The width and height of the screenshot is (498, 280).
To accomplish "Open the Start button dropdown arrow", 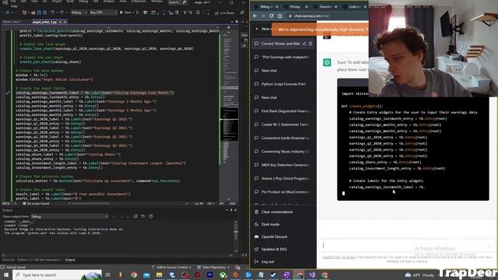I will click(132, 12).
